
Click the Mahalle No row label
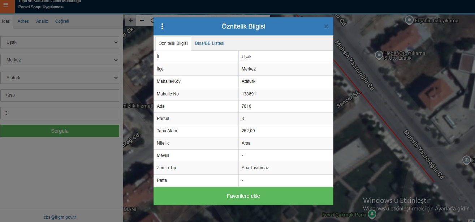click(x=168, y=94)
